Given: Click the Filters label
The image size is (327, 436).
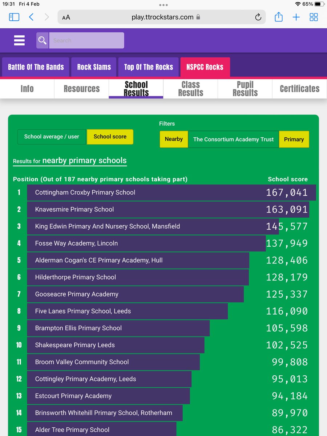Looking at the screenshot, I should 167,124.
